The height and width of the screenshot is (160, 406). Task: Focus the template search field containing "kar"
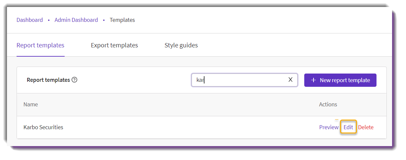[x=245, y=80]
